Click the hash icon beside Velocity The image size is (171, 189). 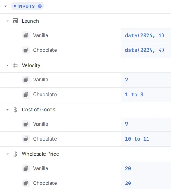click(x=15, y=65)
